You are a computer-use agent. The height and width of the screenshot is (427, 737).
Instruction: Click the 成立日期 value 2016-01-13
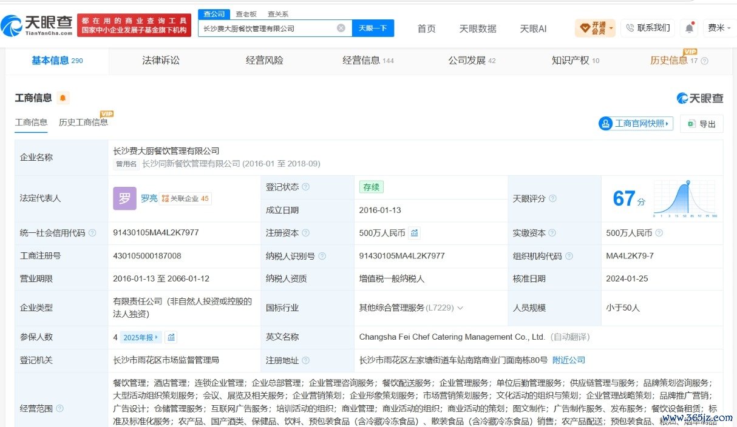[x=380, y=210]
